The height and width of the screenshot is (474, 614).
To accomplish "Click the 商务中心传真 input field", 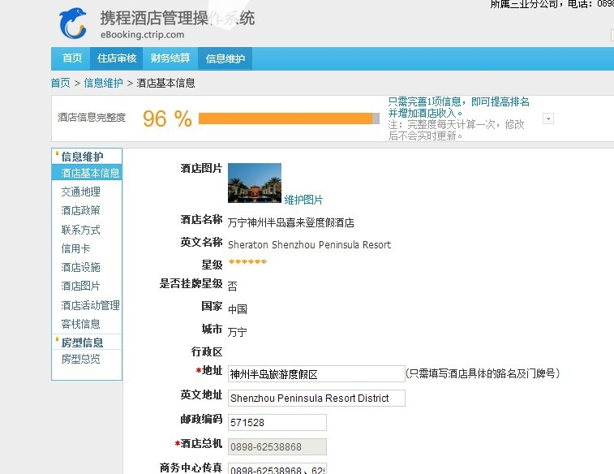I will [x=277, y=468].
